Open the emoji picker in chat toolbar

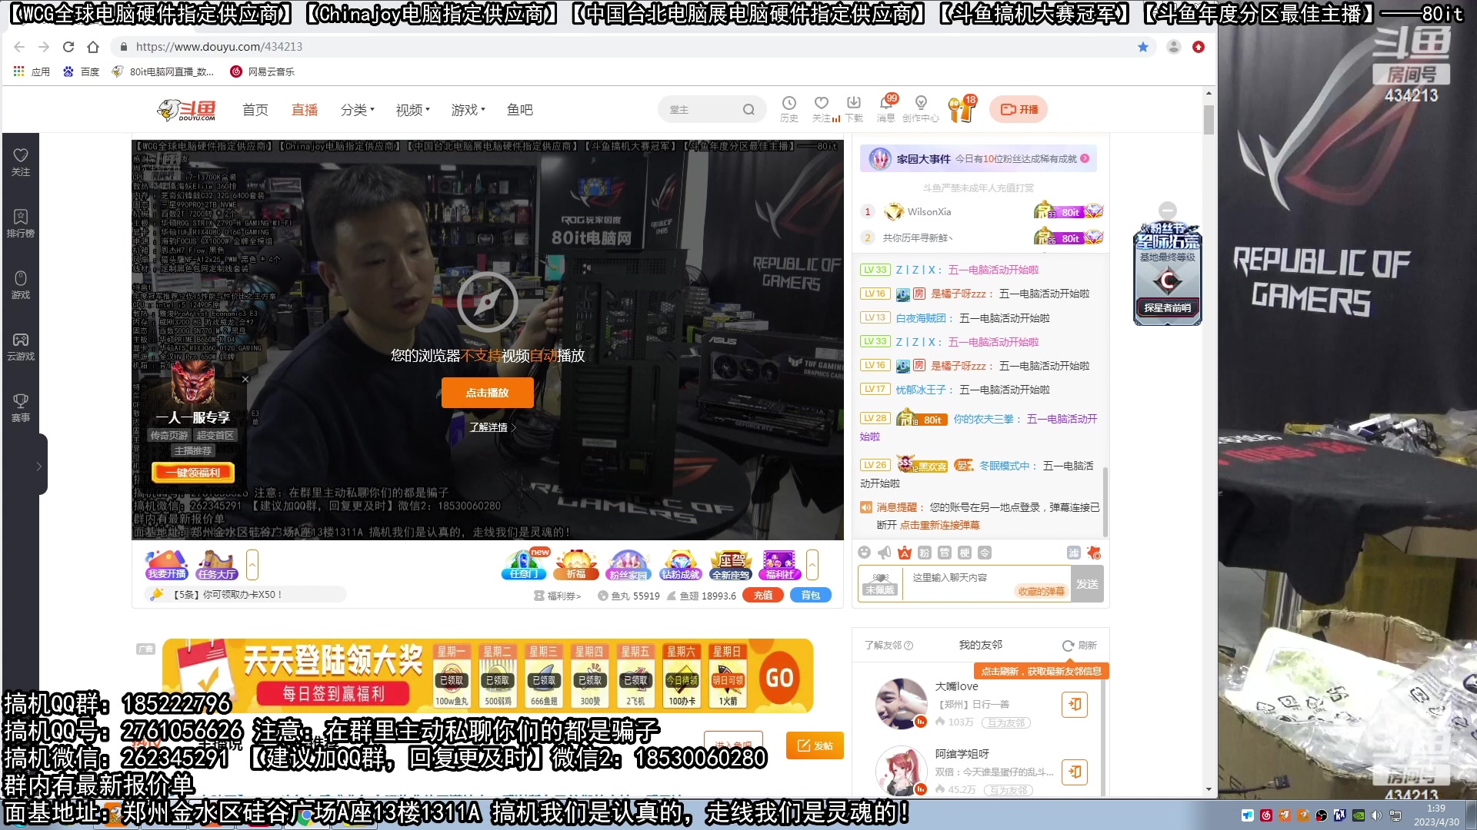(865, 553)
